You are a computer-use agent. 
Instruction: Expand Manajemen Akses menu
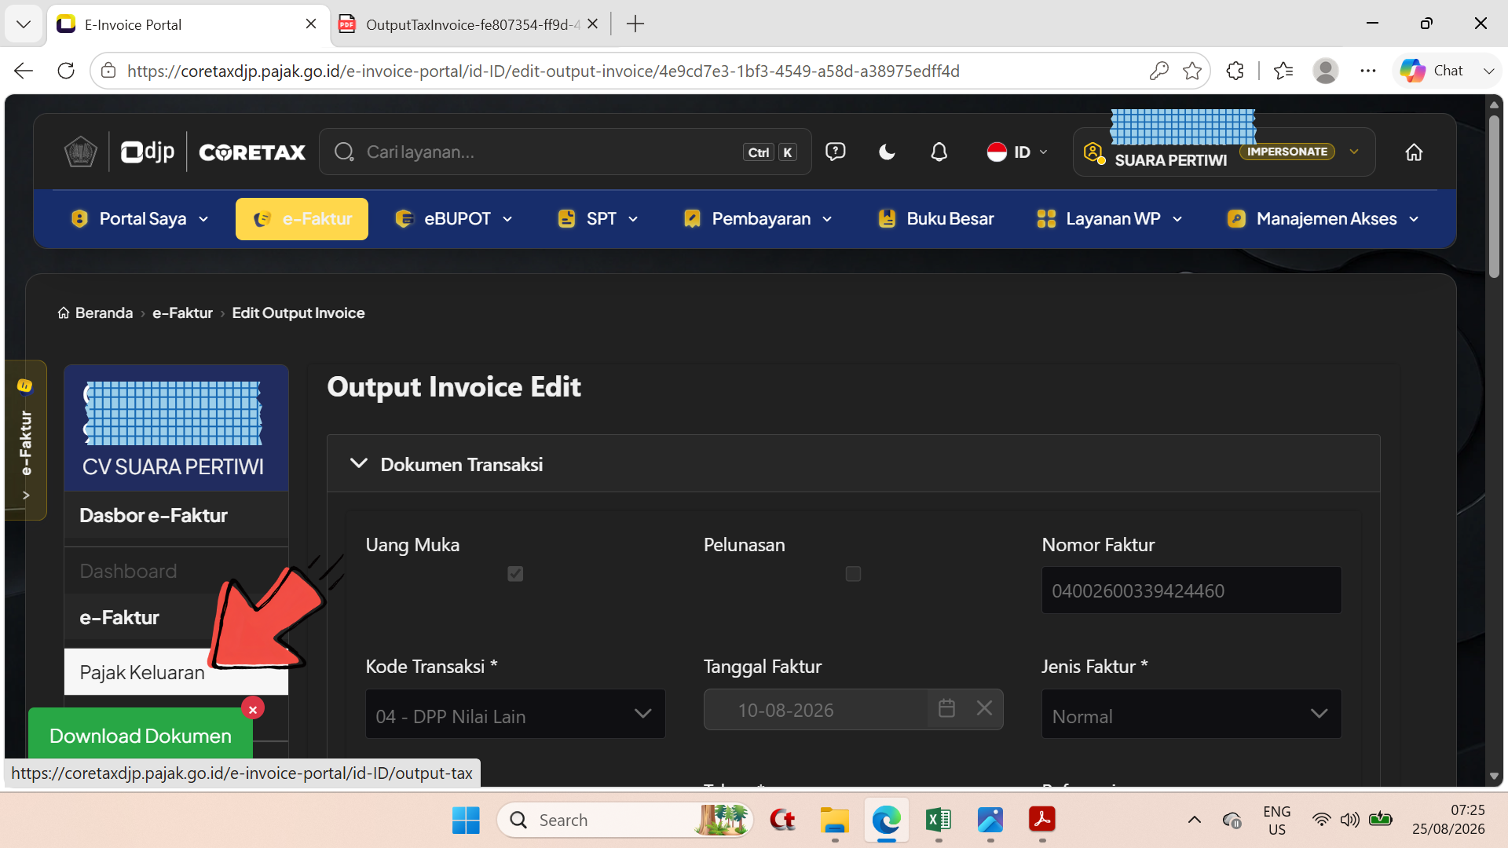pyautogui.click(x=1323, y=219)
